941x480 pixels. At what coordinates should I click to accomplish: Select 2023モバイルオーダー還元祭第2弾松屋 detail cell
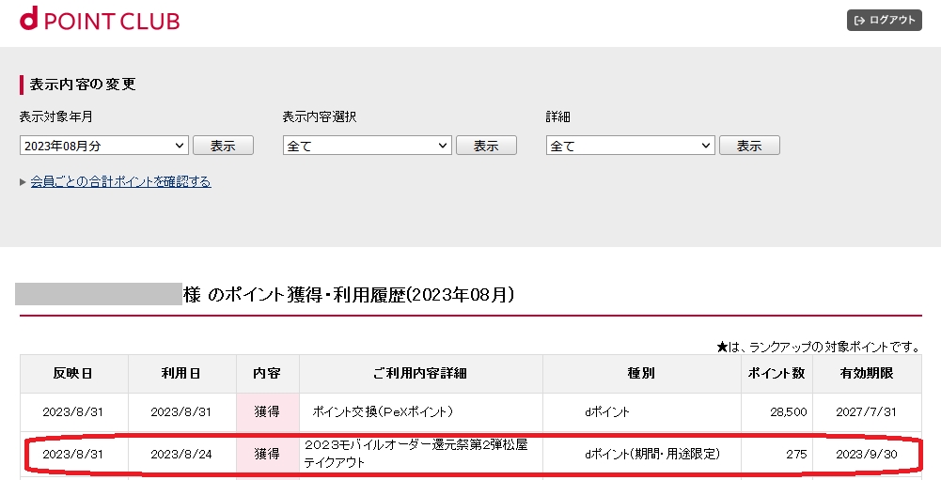coord(421,454)
